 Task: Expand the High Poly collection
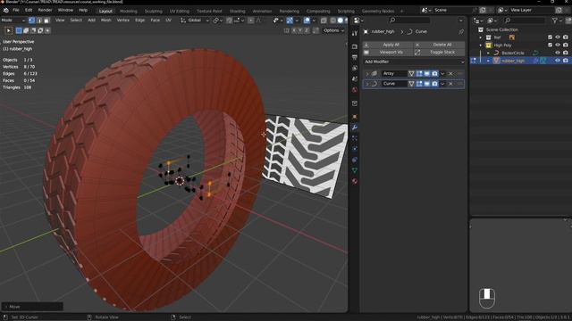point(481,45)
